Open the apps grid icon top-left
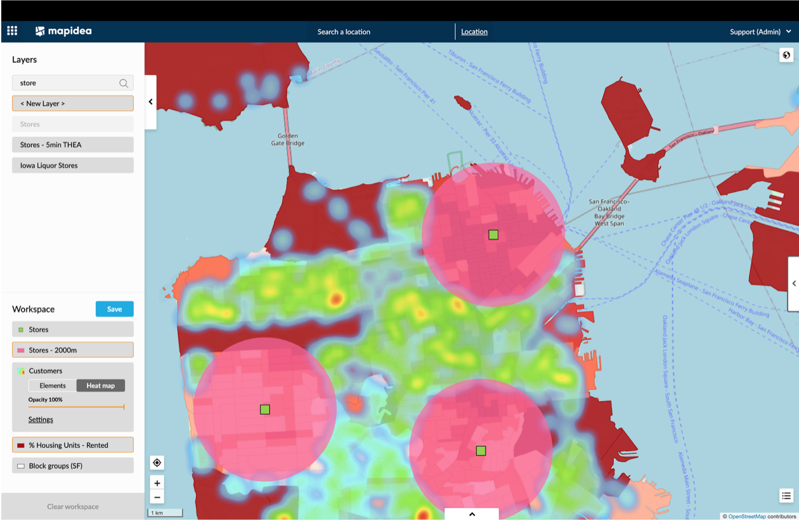This screenshot has height=520, width=799. point(11,30)
